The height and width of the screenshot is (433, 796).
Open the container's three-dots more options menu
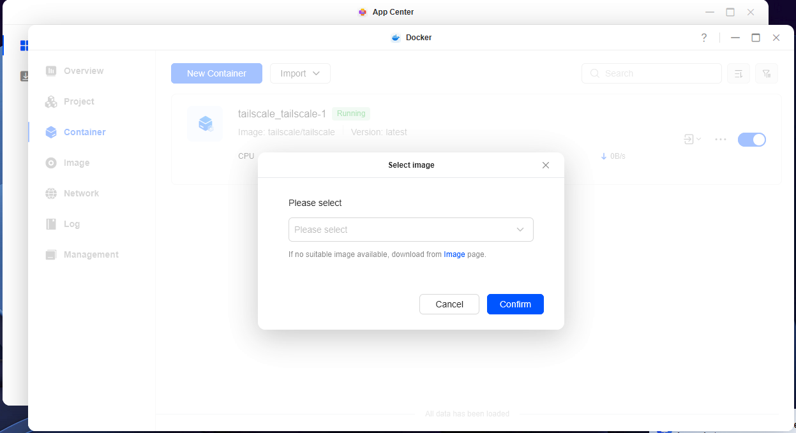pyautogui.click(x=721, y=140)
